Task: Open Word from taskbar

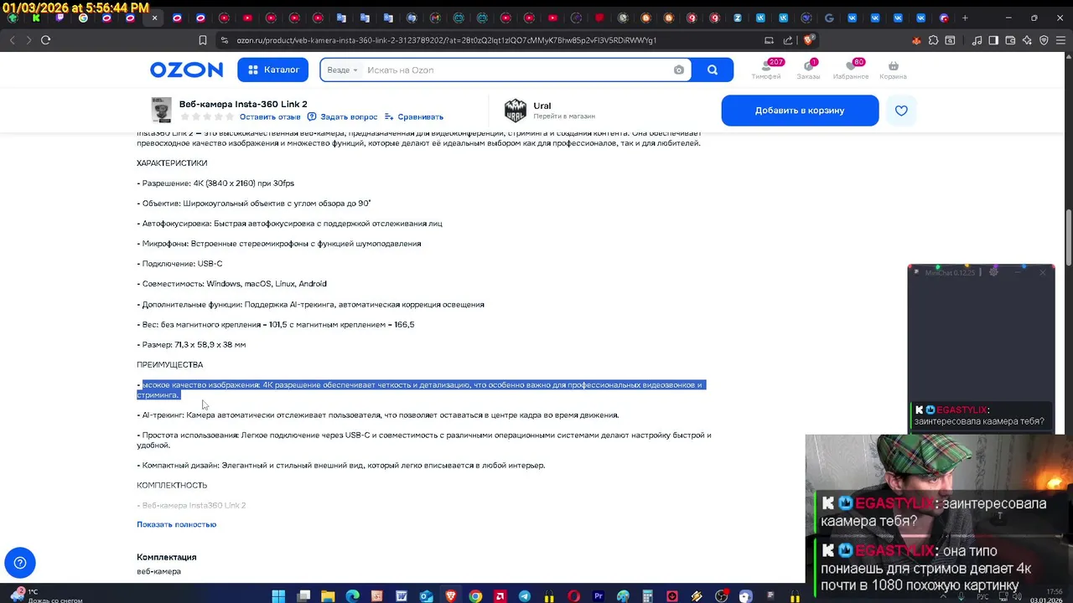Action: (402, 595)
